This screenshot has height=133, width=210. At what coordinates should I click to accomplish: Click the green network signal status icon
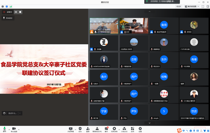(x=11, y=6)
